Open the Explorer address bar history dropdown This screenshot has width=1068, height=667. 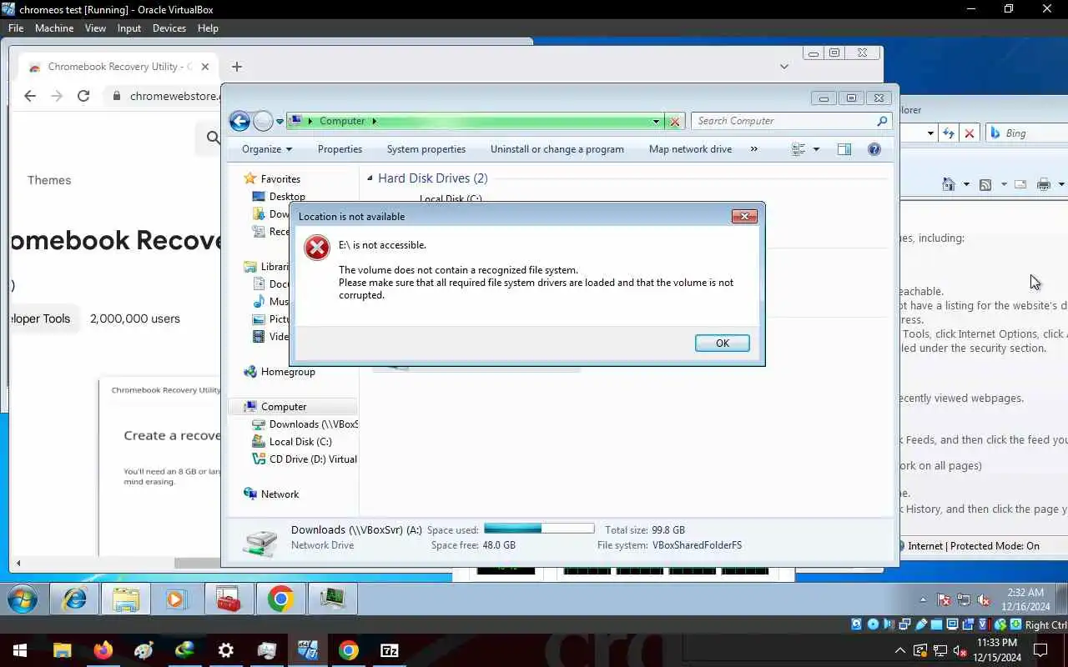(x=657, y=122)
